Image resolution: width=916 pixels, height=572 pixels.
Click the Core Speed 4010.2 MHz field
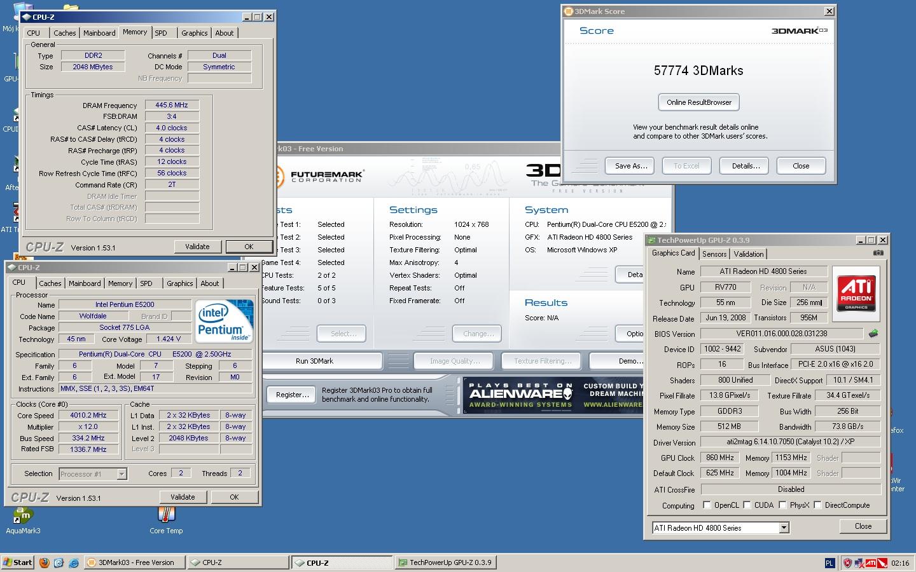[x=88, y=415]
